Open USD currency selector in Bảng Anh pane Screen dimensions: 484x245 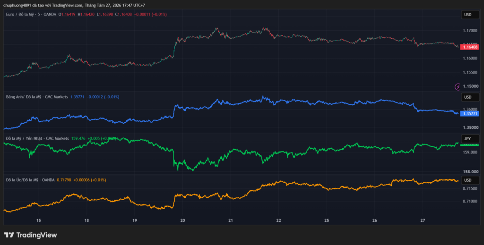[x=470, y=97]
